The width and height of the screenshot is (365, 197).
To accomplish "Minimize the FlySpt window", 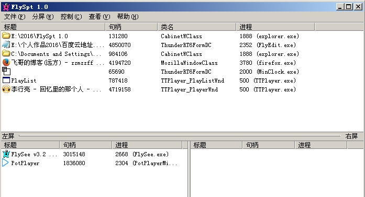I will pos(340,7).
